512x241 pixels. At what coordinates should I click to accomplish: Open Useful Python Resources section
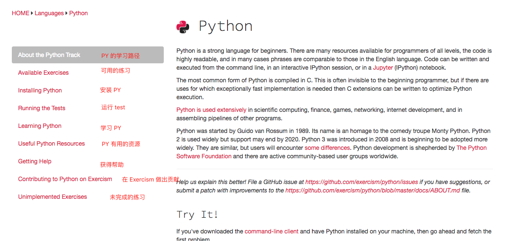tap(51, 144)
